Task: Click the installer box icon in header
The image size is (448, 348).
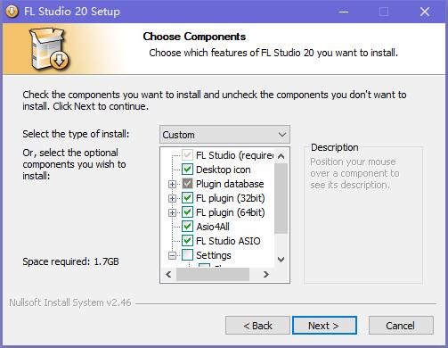Action: pos(50,49)
